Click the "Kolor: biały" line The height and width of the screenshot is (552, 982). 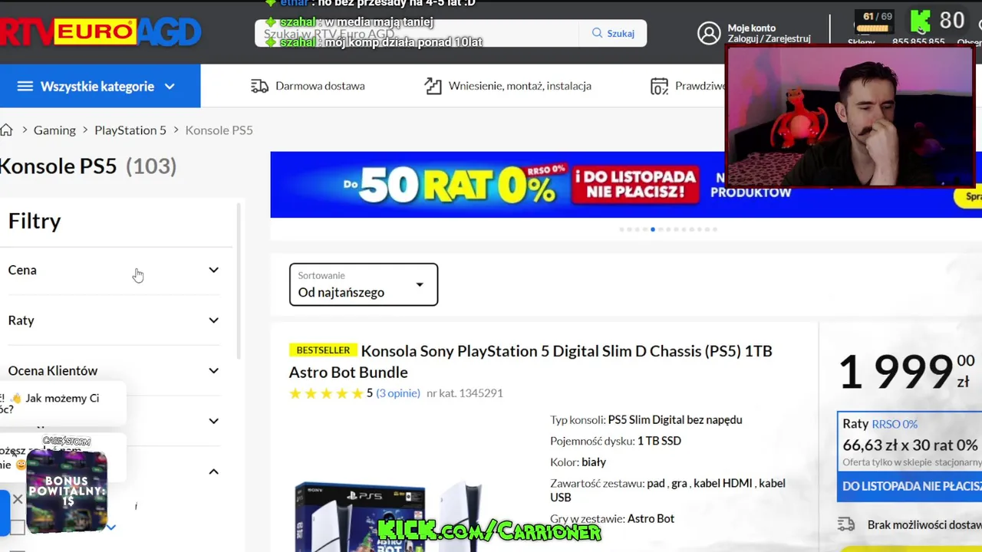click(x=578, y=462)
